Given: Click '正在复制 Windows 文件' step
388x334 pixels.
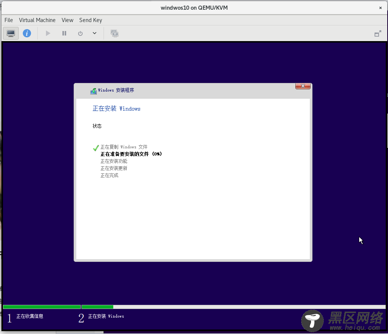Looking at the screenshot, I should point(124,147).
